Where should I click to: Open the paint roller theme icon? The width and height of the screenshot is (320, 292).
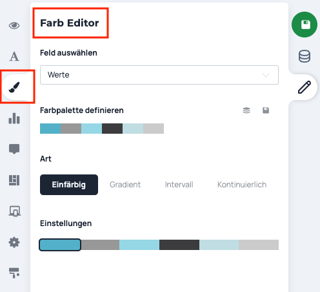pos(14,273)
